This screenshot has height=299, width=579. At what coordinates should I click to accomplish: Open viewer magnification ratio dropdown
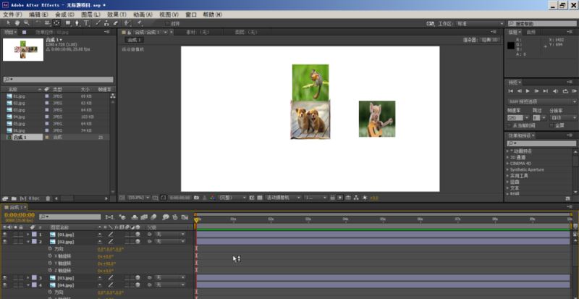pos(138,198)
